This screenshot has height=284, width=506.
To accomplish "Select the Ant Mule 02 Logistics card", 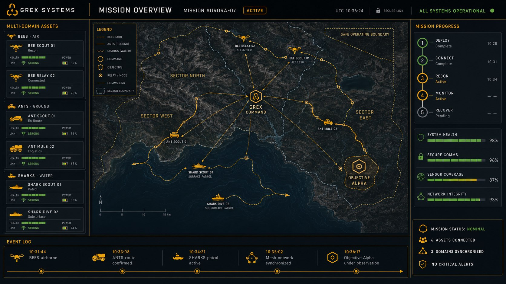I will coord(45,155).
